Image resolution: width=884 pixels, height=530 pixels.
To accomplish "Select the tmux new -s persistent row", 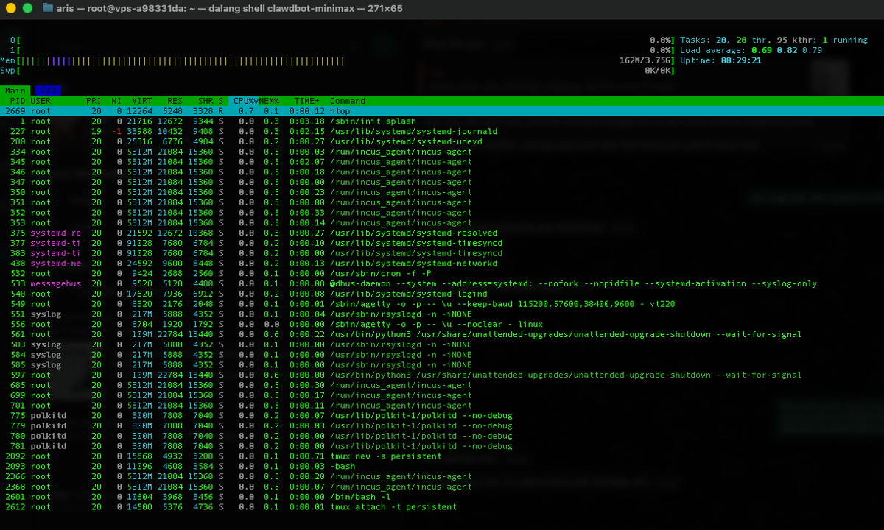I will click(442, 456).
